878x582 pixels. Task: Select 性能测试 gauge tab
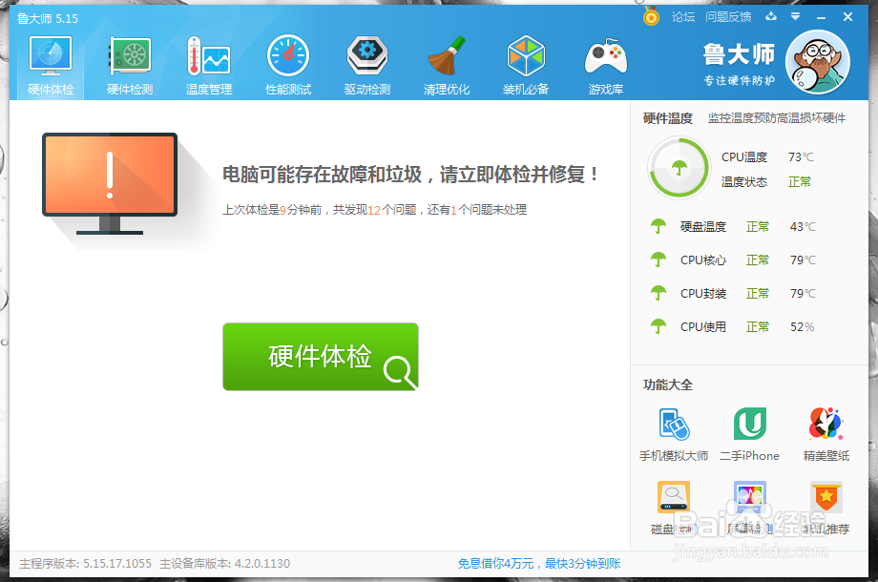(288, 66)
